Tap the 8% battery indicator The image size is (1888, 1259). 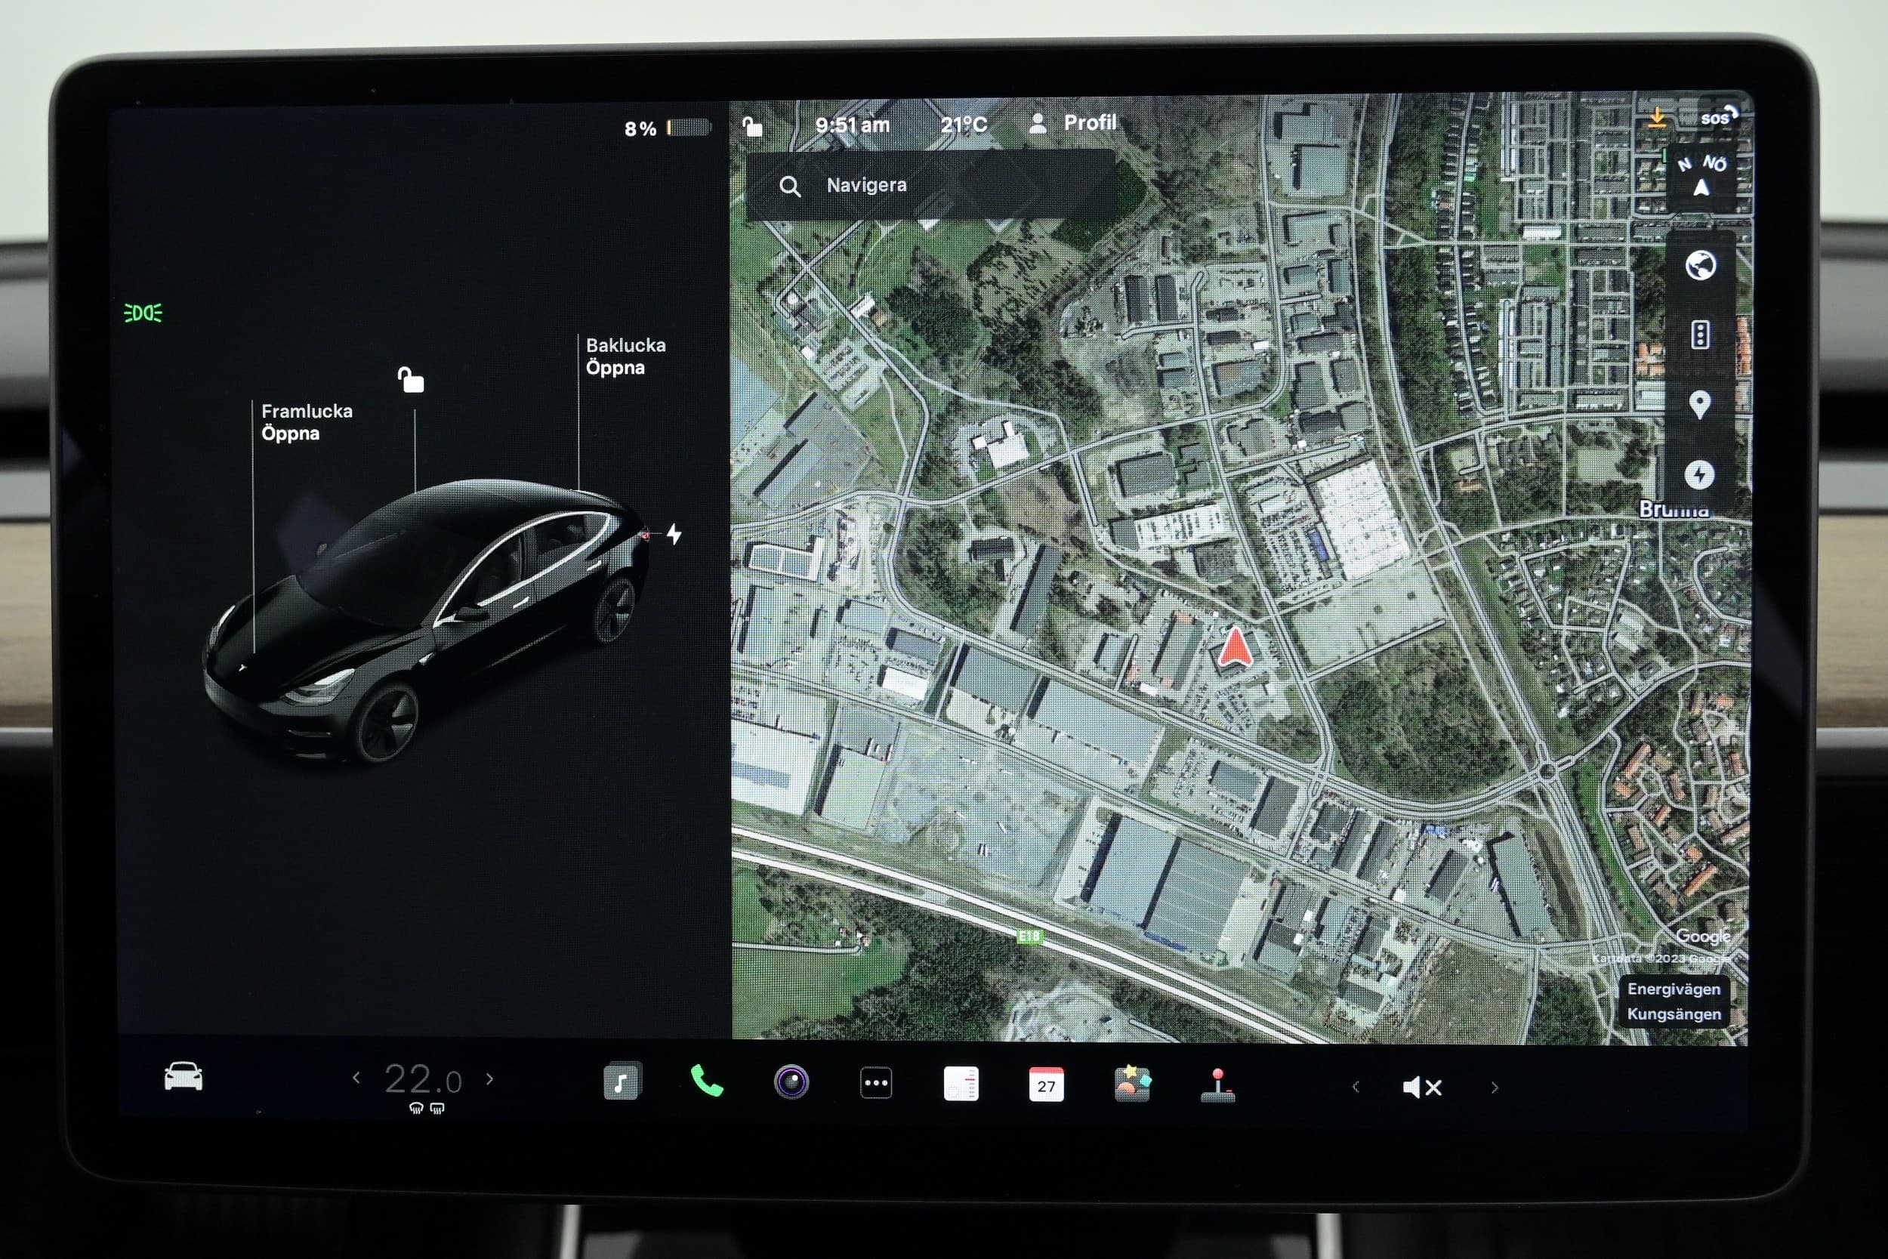(667, 128)
